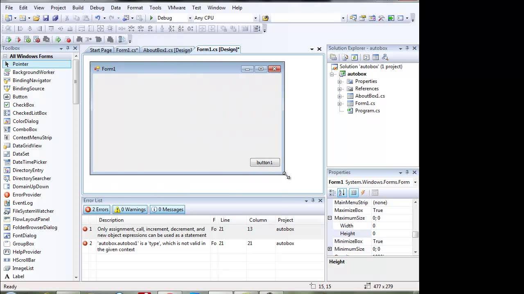Click the Properties grid scrollbar thumb
The image size is (524, 294).
pos(416,234)
